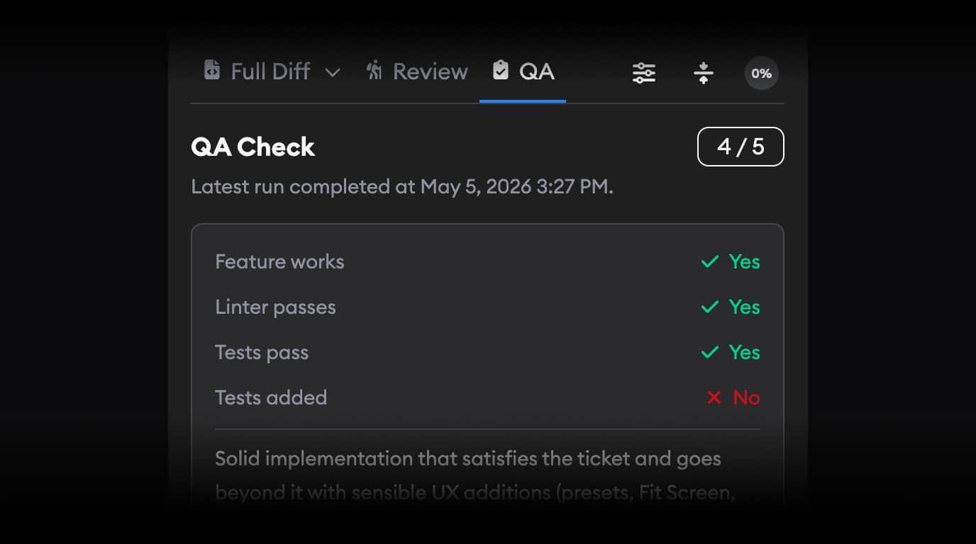Click the latest run completed timestamp text
Screen dimensions: 976x544
click(x=402, y=187)
